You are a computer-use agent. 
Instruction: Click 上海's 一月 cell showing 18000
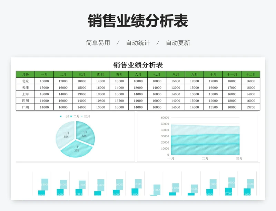(44, 94)
